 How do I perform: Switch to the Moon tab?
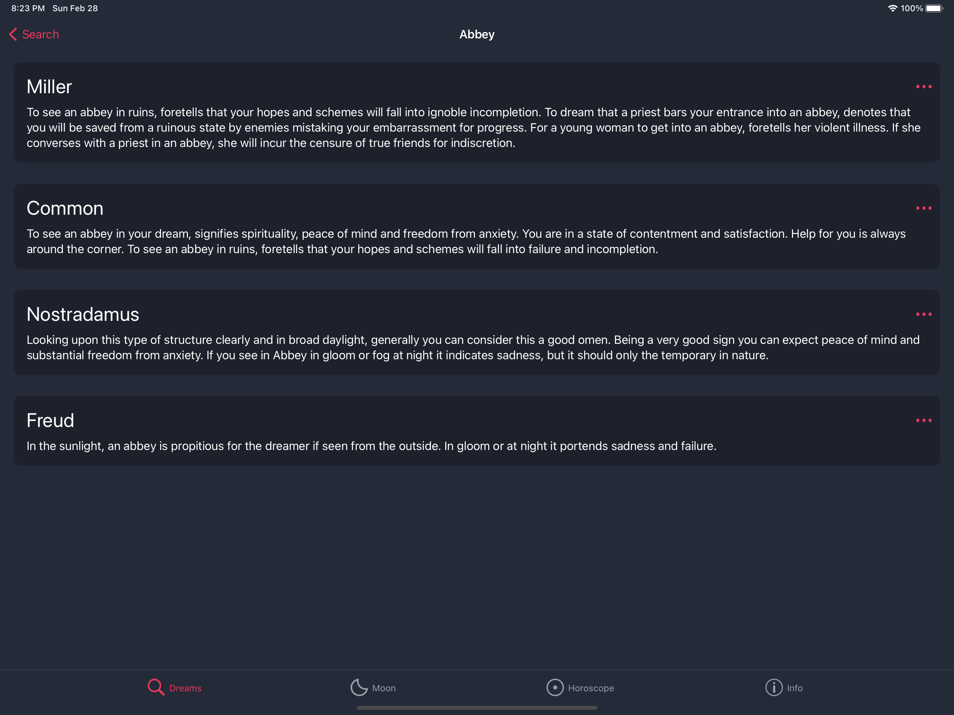point(383,688)
